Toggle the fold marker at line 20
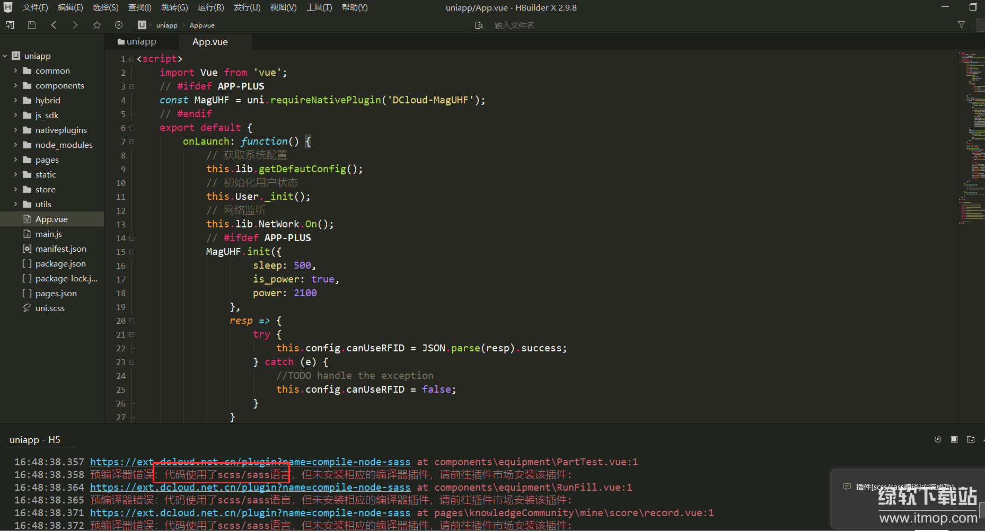This screenshot has height=531, width=985. 132,321
